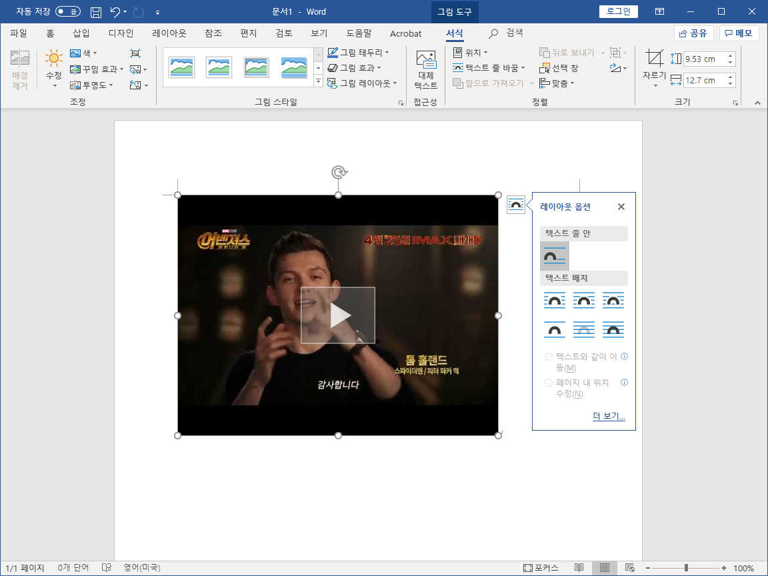Click the Change Picture icon in 조정 group

[136, 69]
